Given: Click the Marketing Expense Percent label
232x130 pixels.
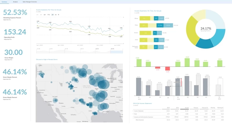Looking at the screenshot, I should pos(12,18).
